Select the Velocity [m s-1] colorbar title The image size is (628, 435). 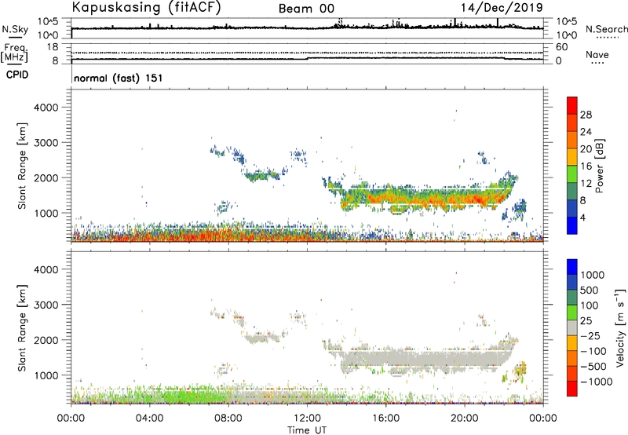tap(620, 327)
